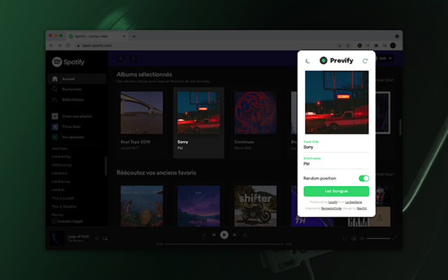Click the Vos épisodes icon
This screenshot has width=448, height=280.
55,137
